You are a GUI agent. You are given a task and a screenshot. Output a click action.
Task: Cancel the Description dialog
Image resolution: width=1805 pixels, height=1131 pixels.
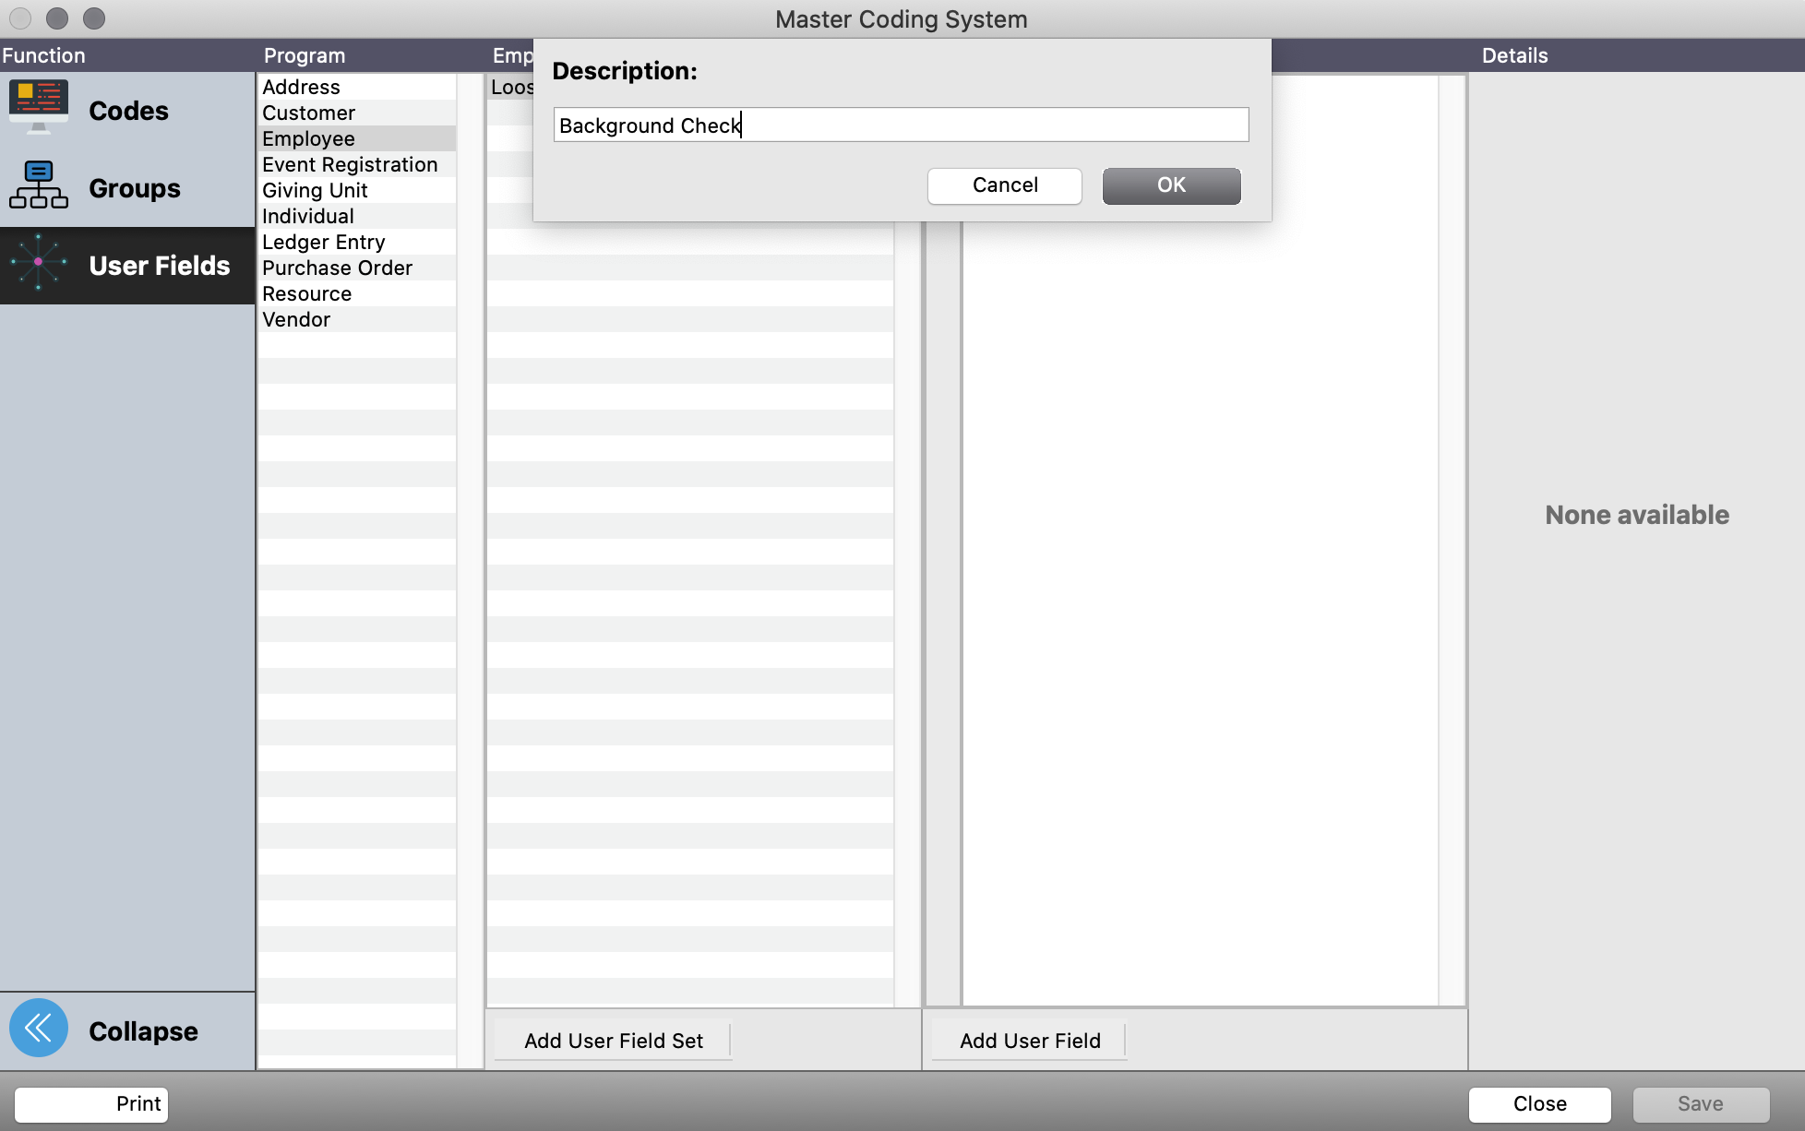coord(1004,185)
